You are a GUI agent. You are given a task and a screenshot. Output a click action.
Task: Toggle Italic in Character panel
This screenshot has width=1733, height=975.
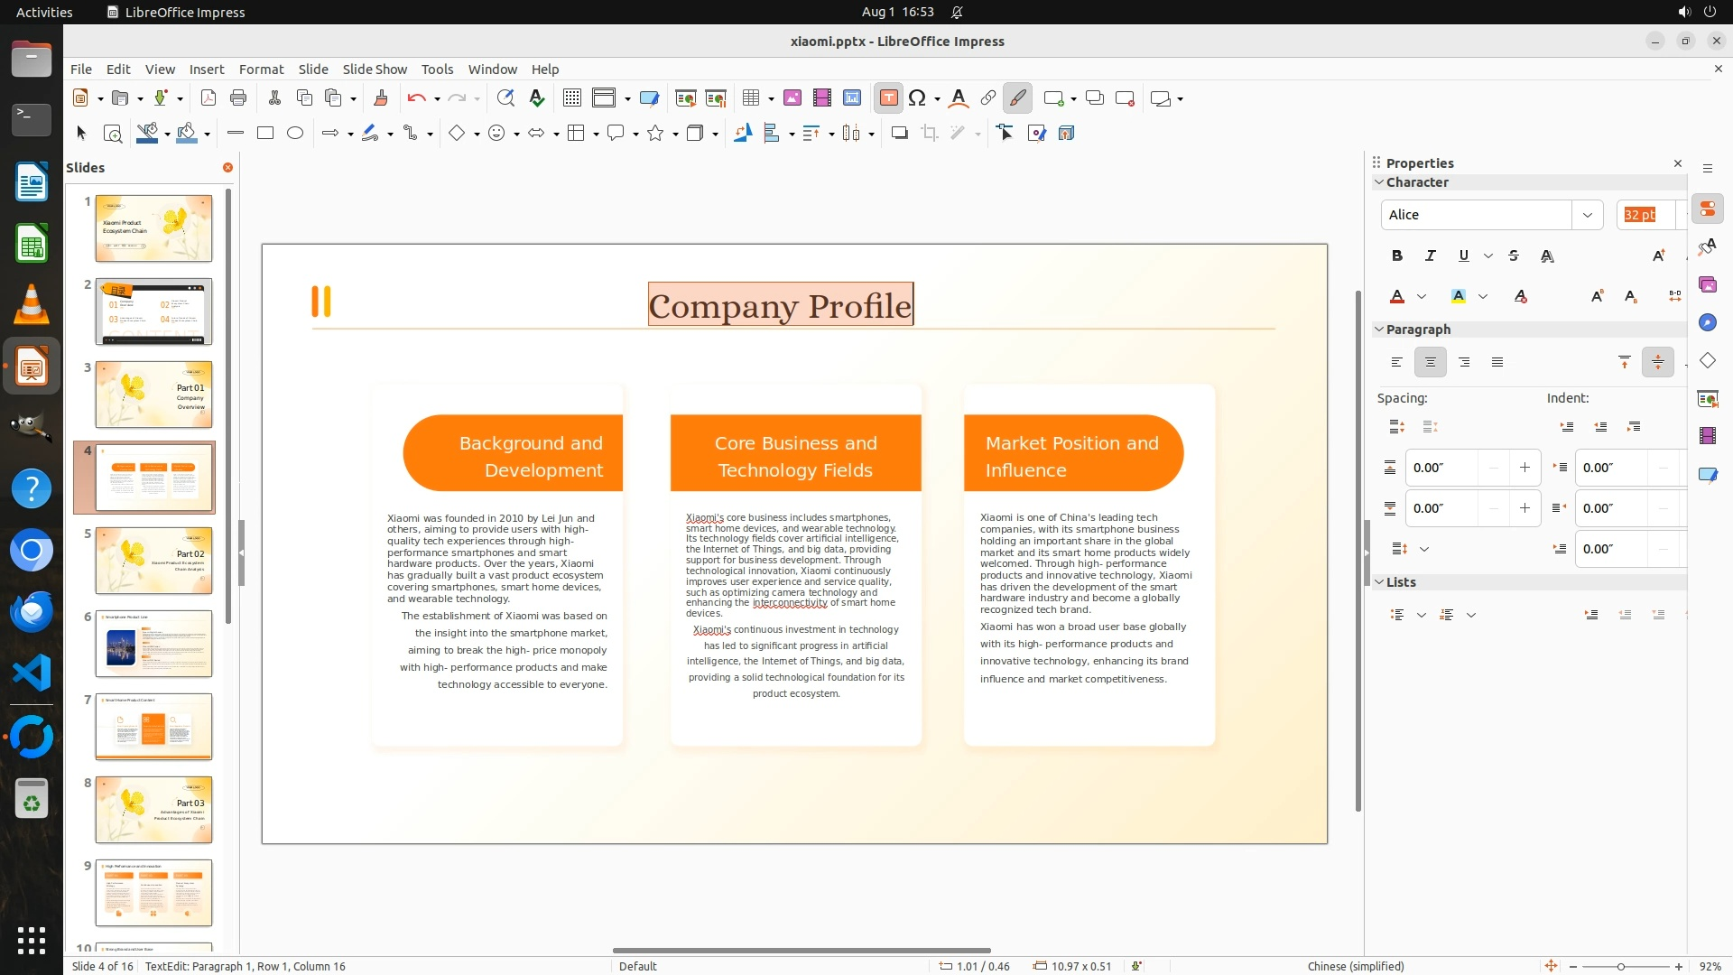coord(1431,256)
